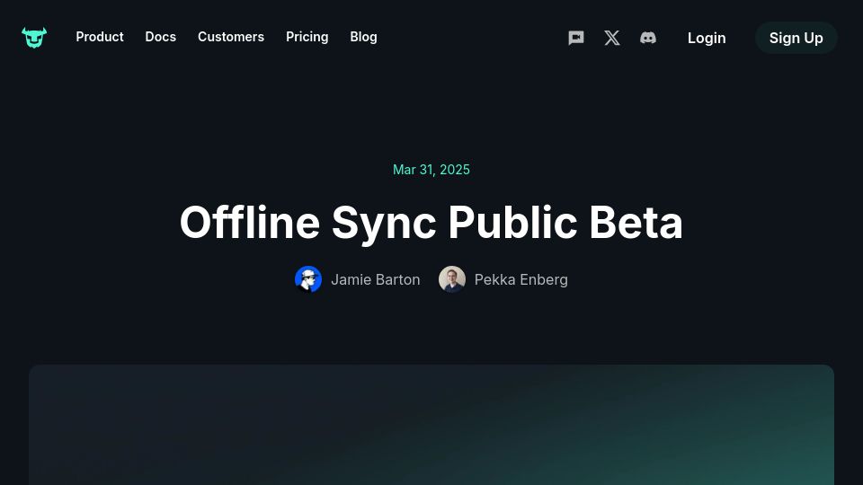Click the Sign Up button

tap(796, 38)
